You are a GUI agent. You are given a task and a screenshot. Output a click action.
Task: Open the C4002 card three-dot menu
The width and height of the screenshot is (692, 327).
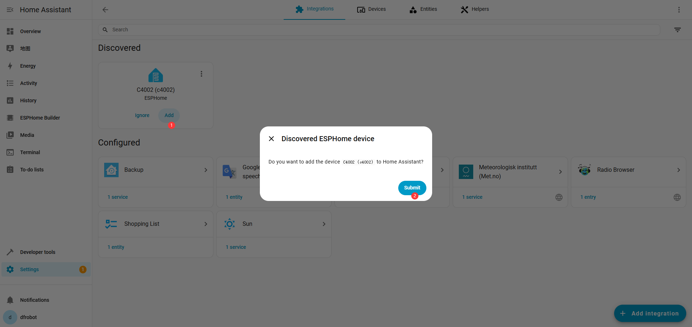click(x=201, y=74)
